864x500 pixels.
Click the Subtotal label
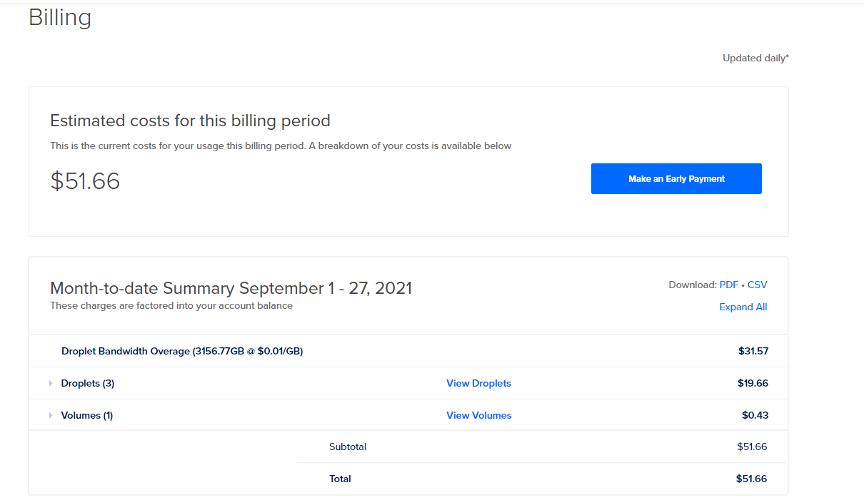[x=348, y=447]
